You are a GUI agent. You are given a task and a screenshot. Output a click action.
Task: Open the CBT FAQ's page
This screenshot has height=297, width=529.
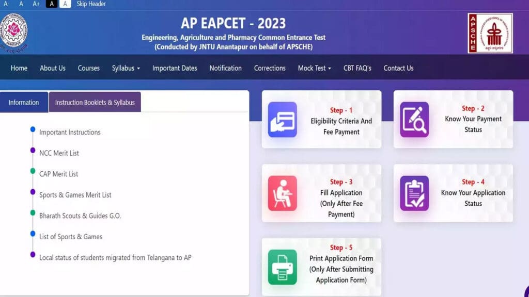tap(357, 68)
